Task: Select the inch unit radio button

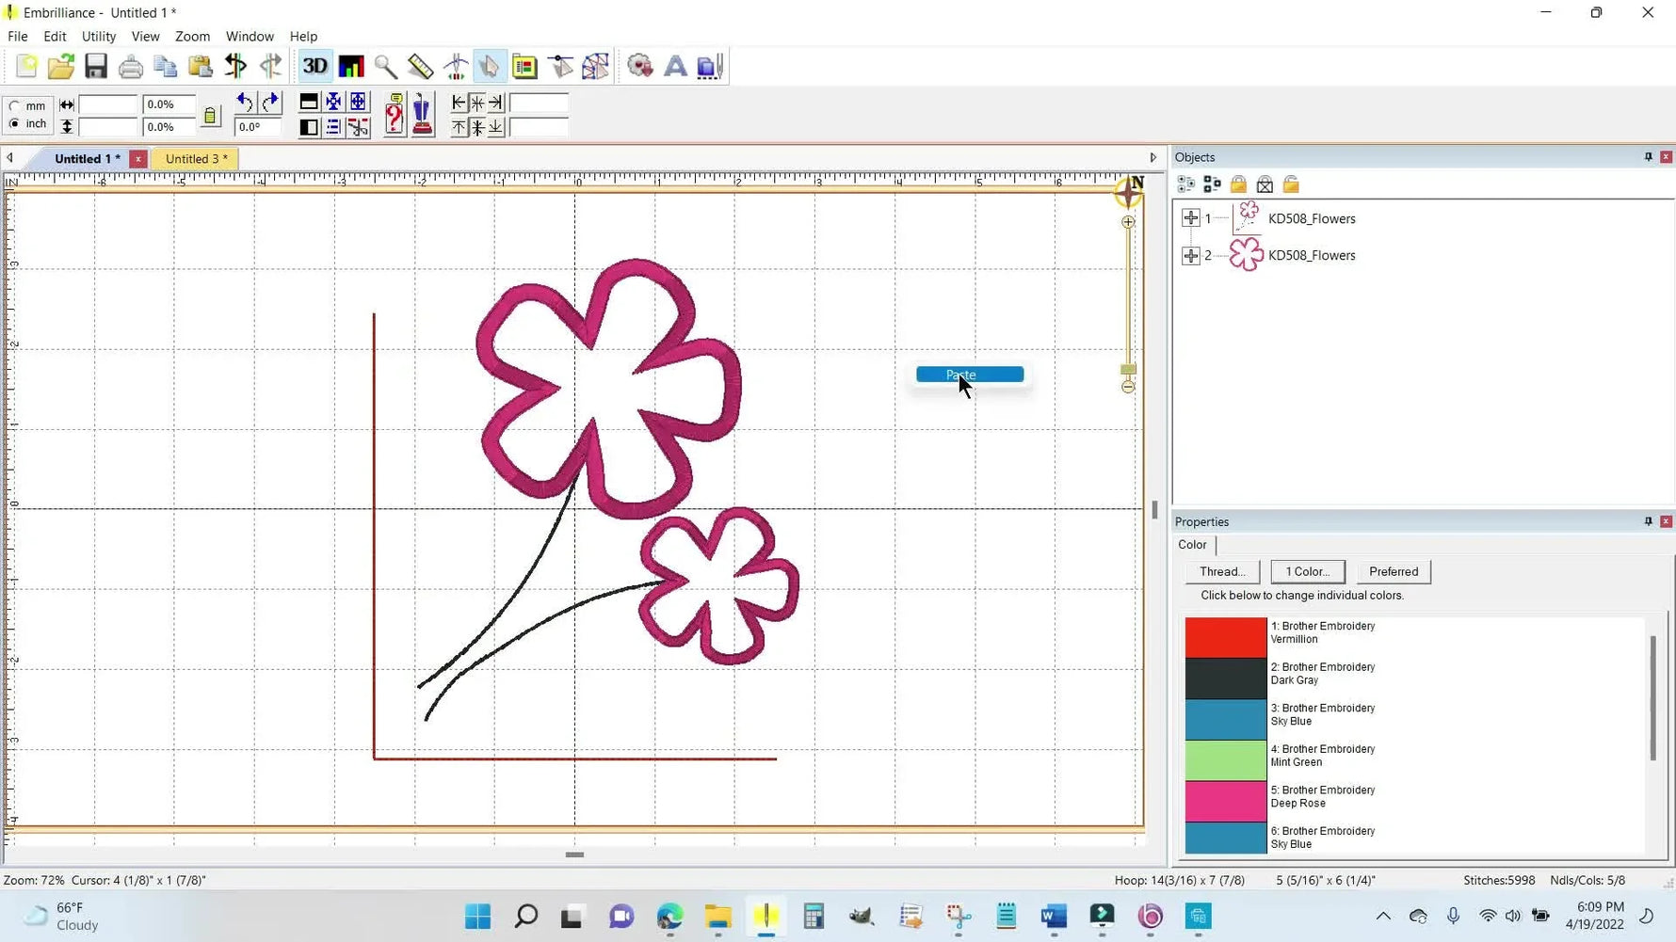Action: click(14, 124)
